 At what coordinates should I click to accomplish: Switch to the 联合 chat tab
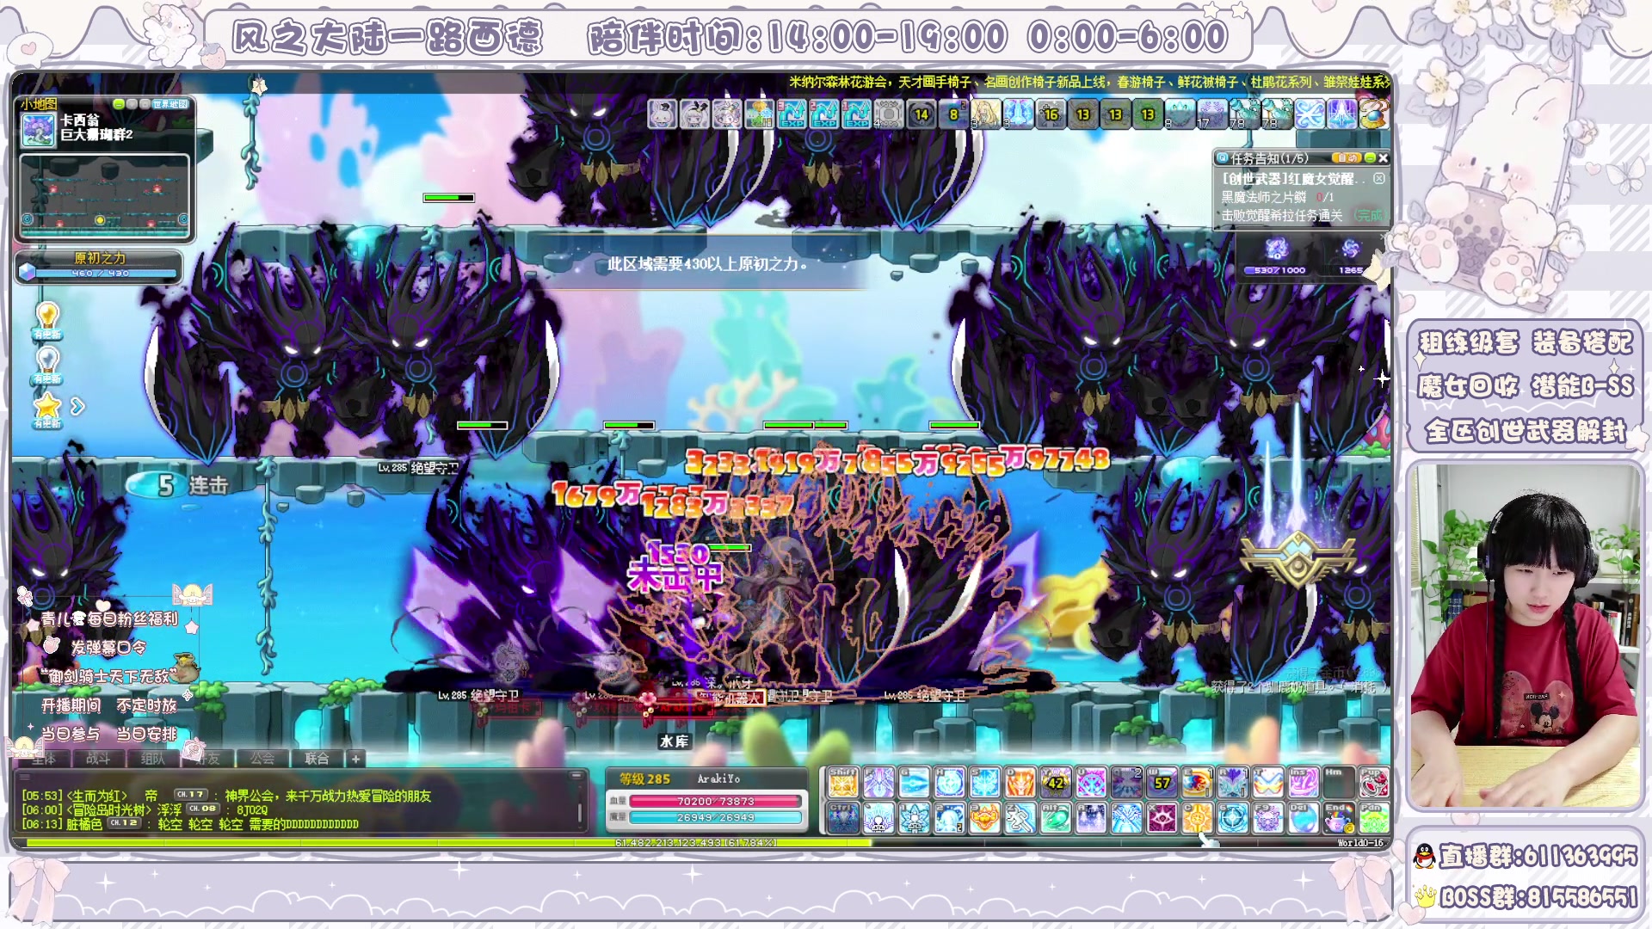[317, 758]
